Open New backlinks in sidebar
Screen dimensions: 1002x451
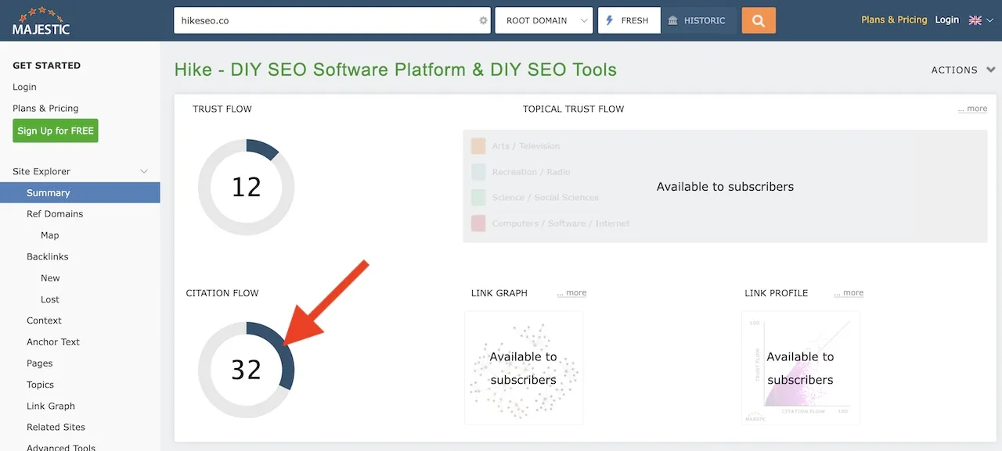tap(50, 278)
